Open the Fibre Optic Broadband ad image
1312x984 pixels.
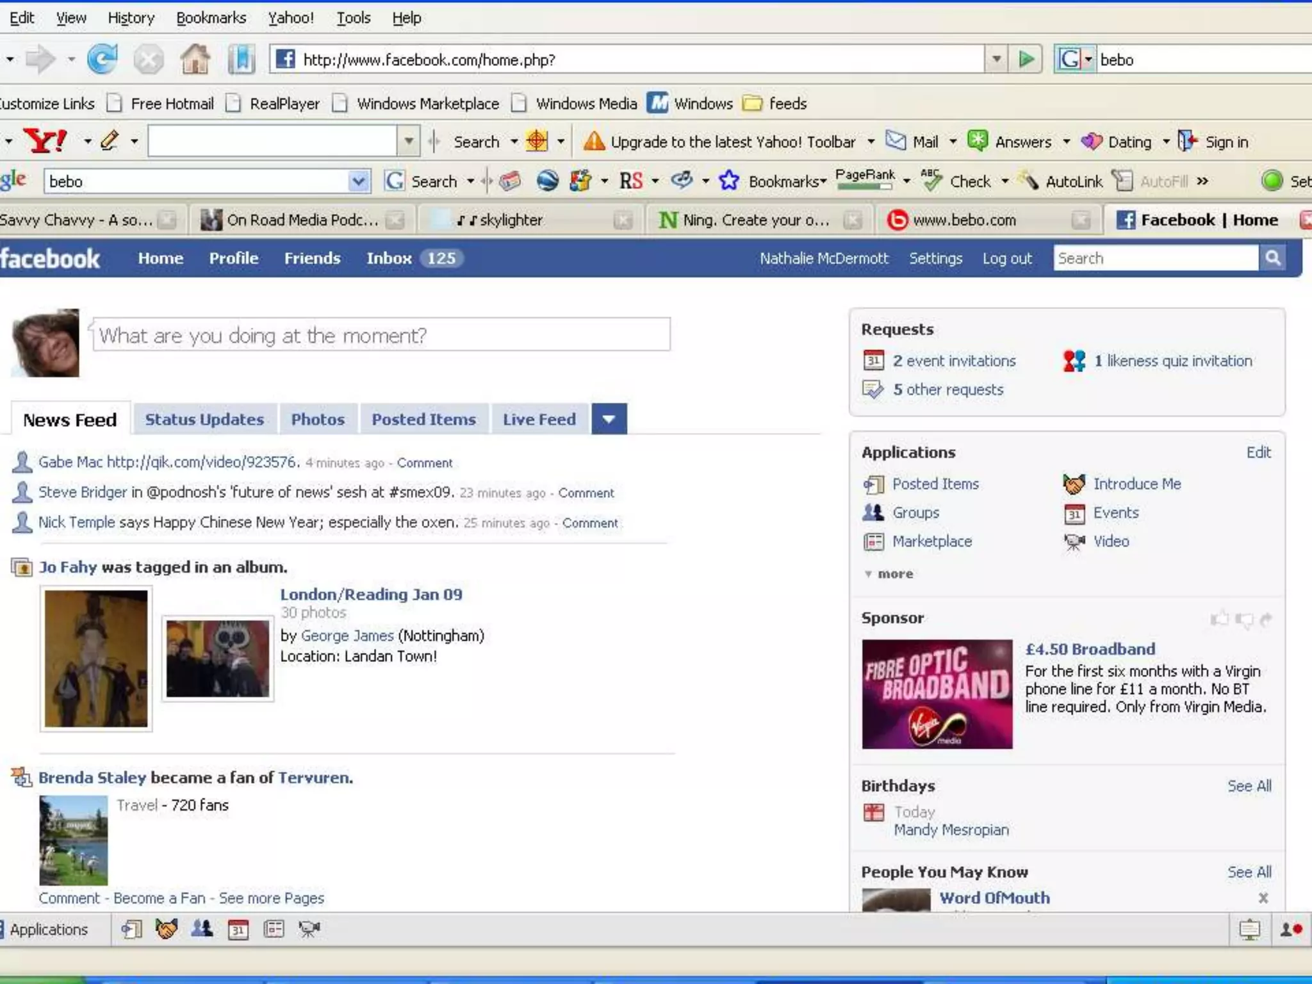click(937, 694)
